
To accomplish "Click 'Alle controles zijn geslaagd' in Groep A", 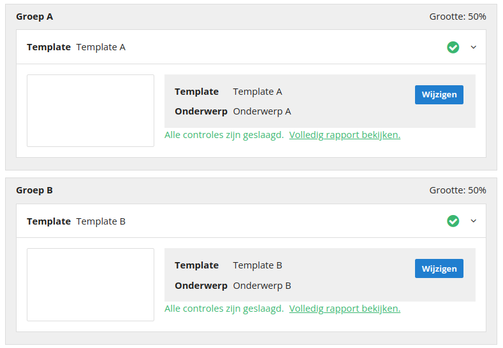I will point(224,135).
